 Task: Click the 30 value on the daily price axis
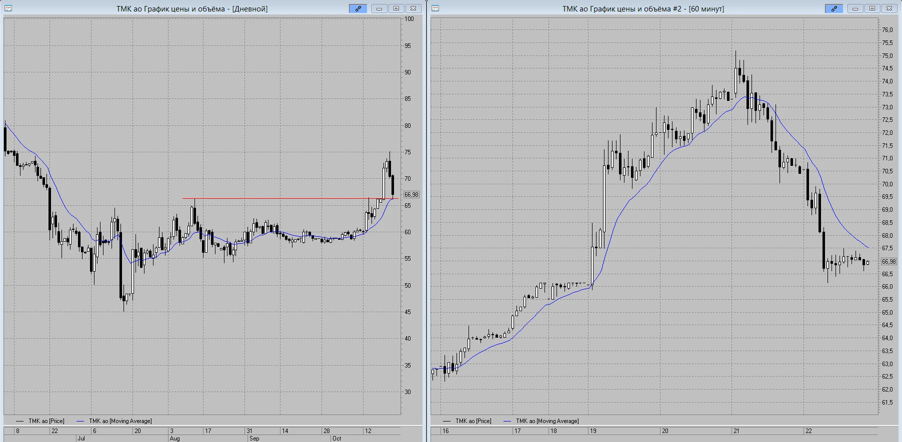pyautogui.click(x=408, y=392)
